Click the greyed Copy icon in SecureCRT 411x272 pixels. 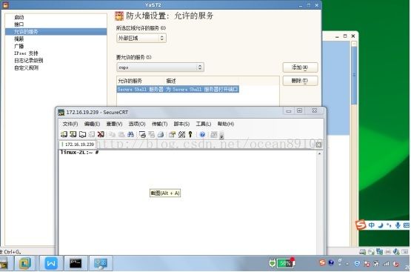112,135
